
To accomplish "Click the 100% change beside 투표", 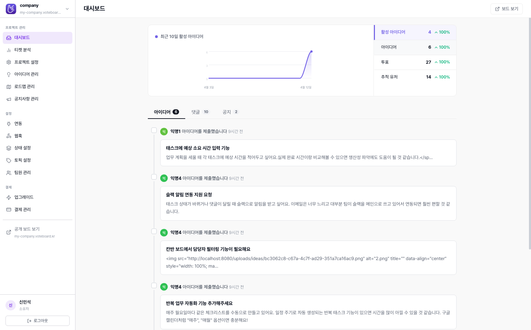I will point(442,62).
